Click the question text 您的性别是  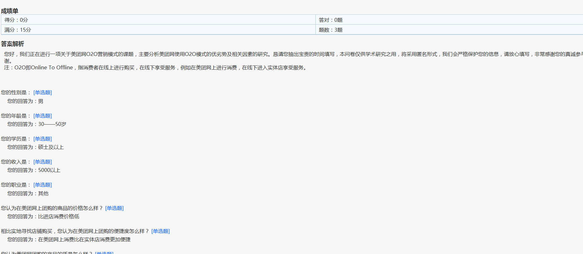click(x=16, y=92)
